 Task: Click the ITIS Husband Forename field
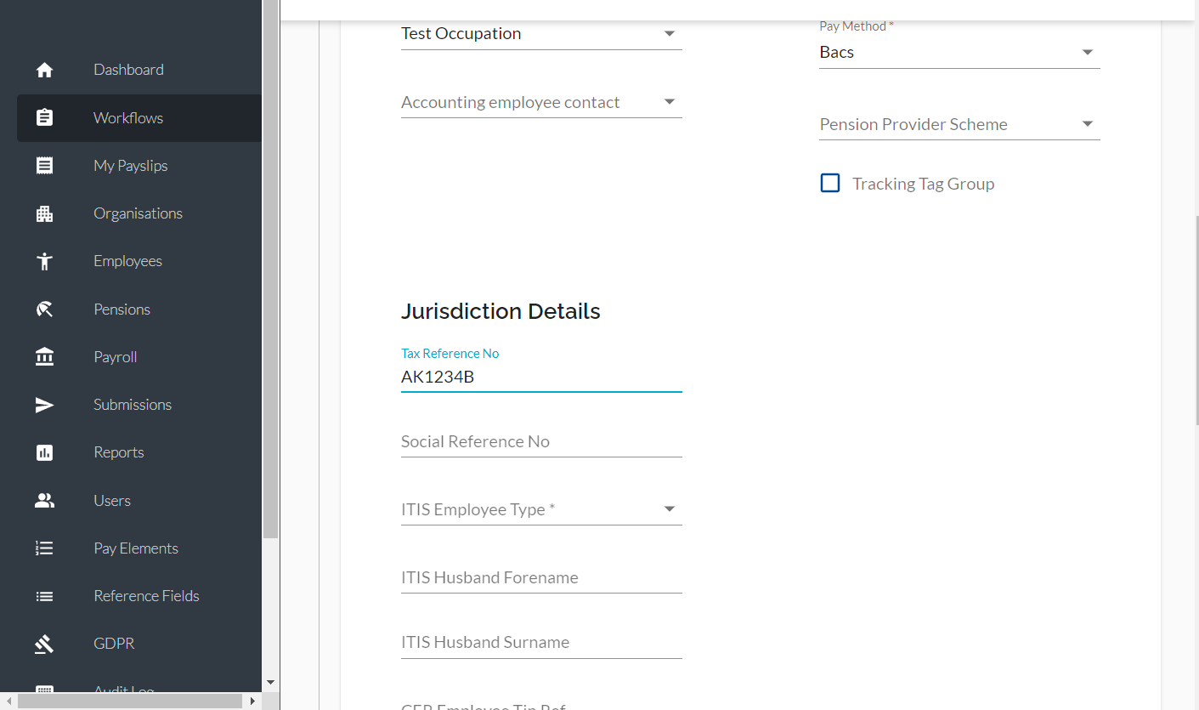[541, 577]
